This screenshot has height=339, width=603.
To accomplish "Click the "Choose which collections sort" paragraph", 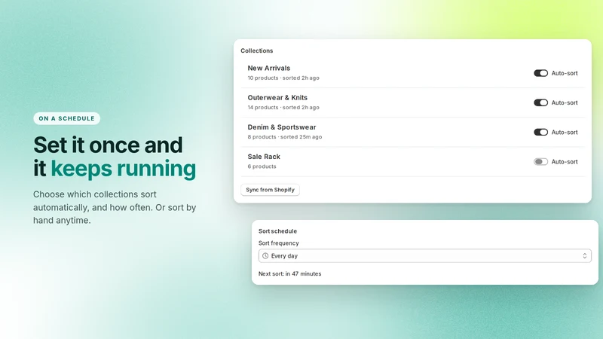I will pyautogui.click(x=115, y=207).
